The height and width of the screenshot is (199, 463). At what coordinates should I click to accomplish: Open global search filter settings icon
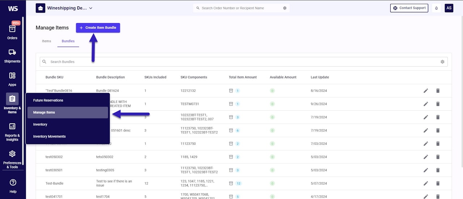(285, 8)
